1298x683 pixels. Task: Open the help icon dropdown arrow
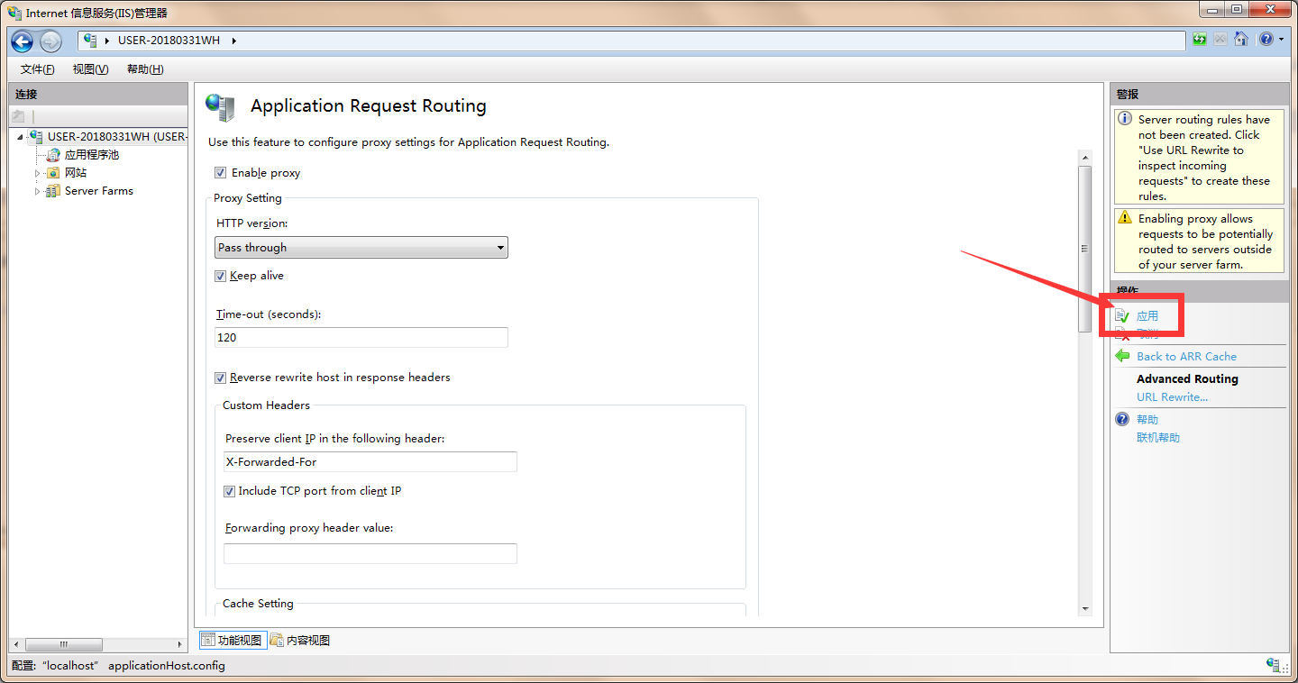pos(1281,40)
